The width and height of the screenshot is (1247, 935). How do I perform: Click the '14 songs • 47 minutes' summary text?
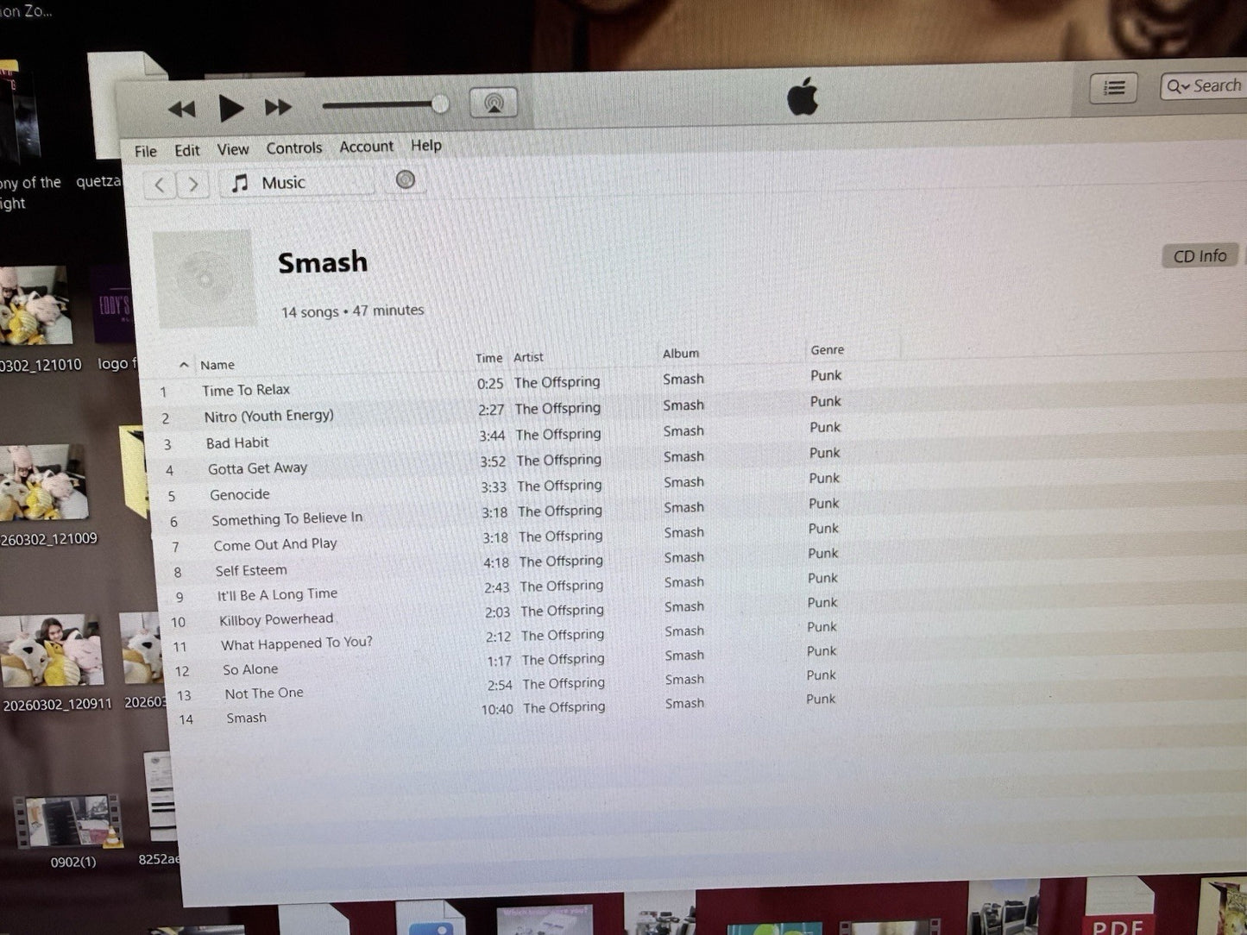(352, 311)
